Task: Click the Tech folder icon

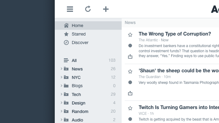Action: coord(66,94)
